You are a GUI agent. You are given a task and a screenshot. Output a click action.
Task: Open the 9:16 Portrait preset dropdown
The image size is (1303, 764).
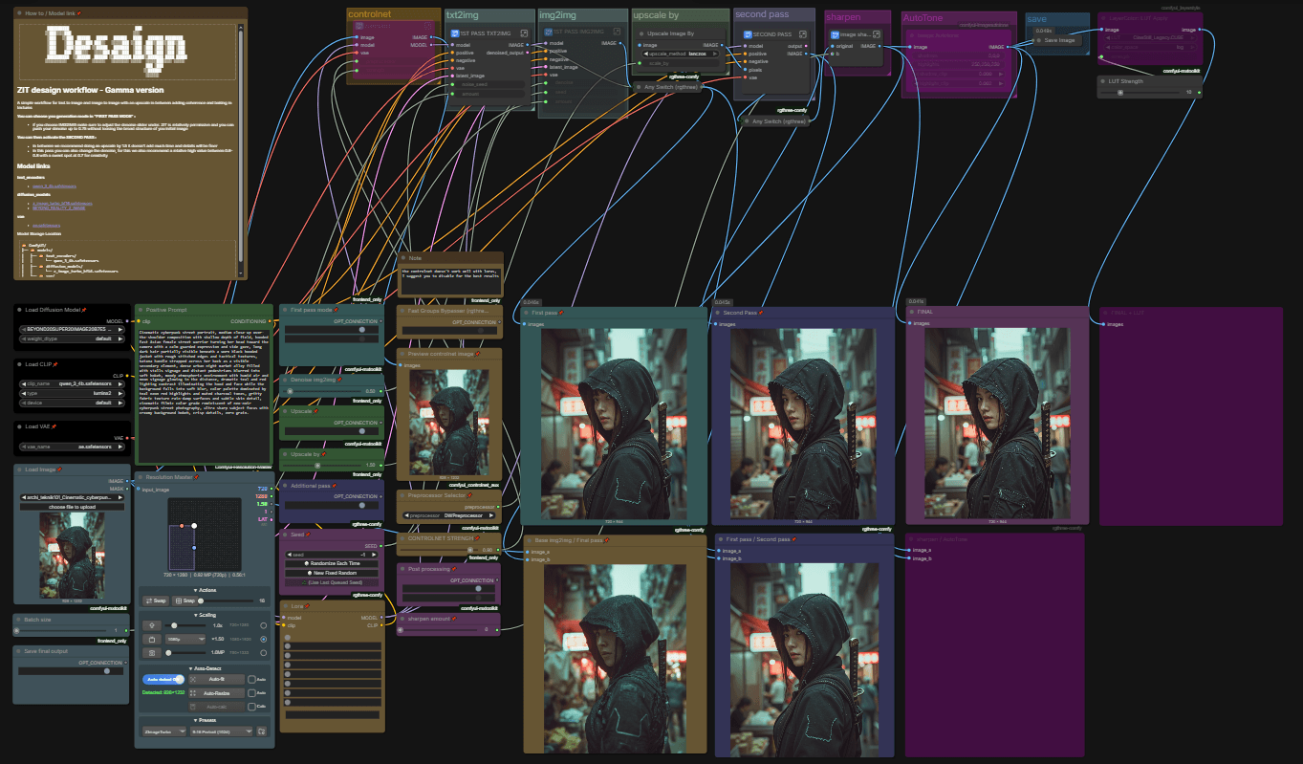pyautogui.click(x=221, y=731)
